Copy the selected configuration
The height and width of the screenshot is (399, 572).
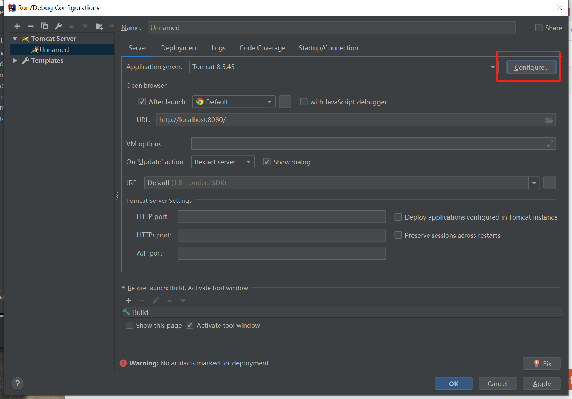(44, 26)
